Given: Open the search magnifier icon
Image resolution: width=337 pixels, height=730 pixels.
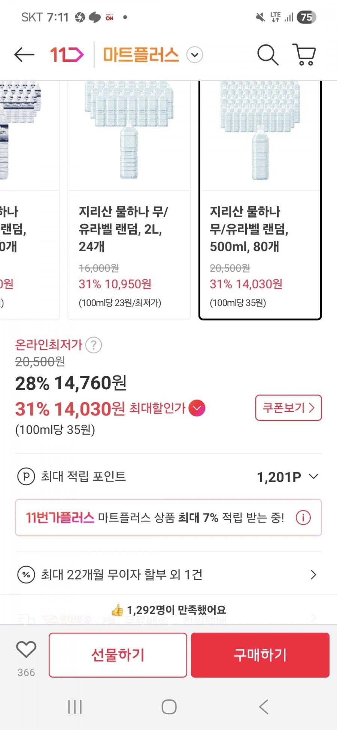Looking at the screenshot, I should coord(268,55).
